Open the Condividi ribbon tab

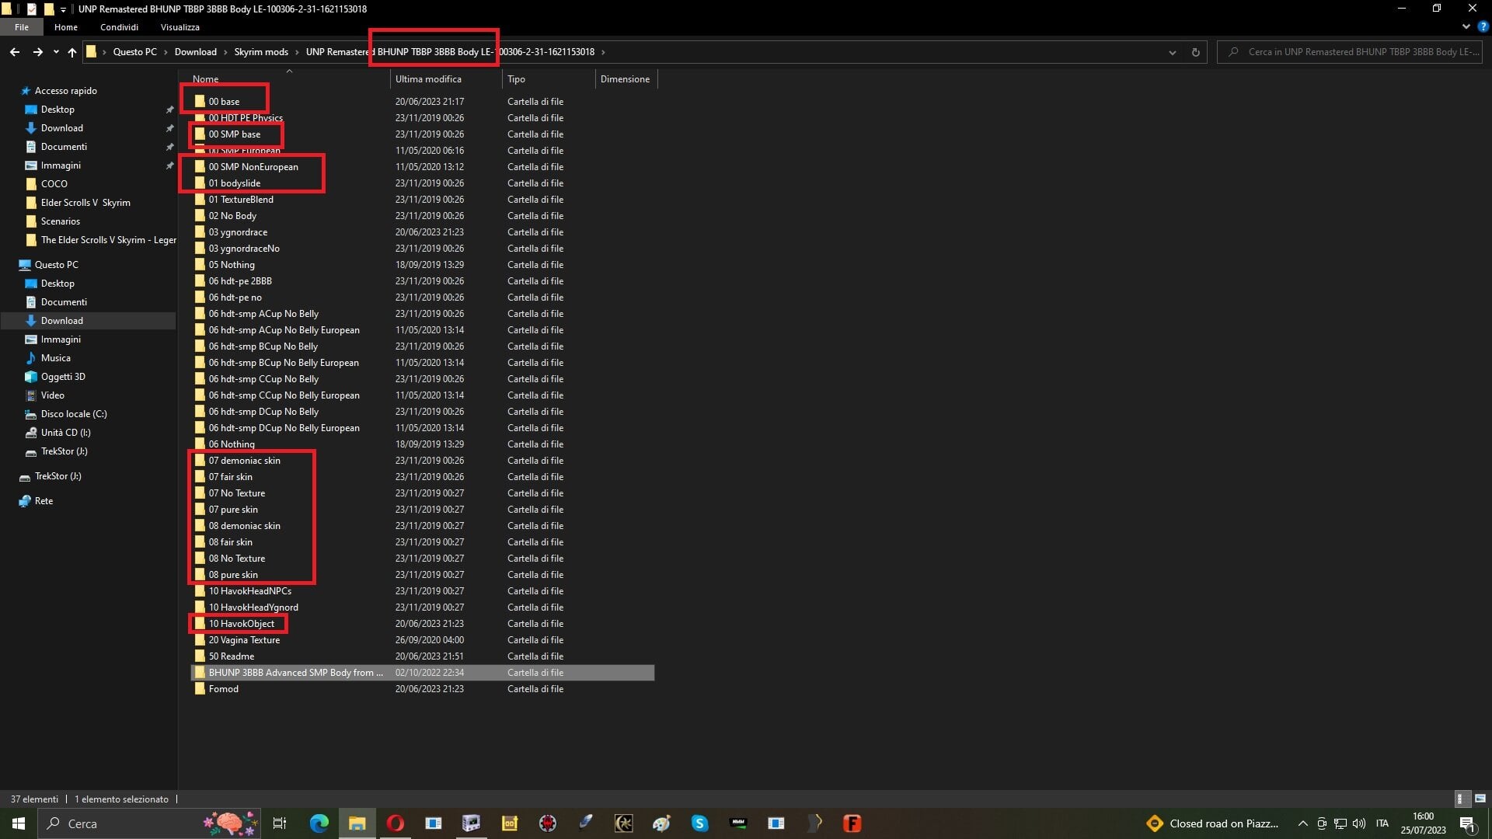[119, 27]
